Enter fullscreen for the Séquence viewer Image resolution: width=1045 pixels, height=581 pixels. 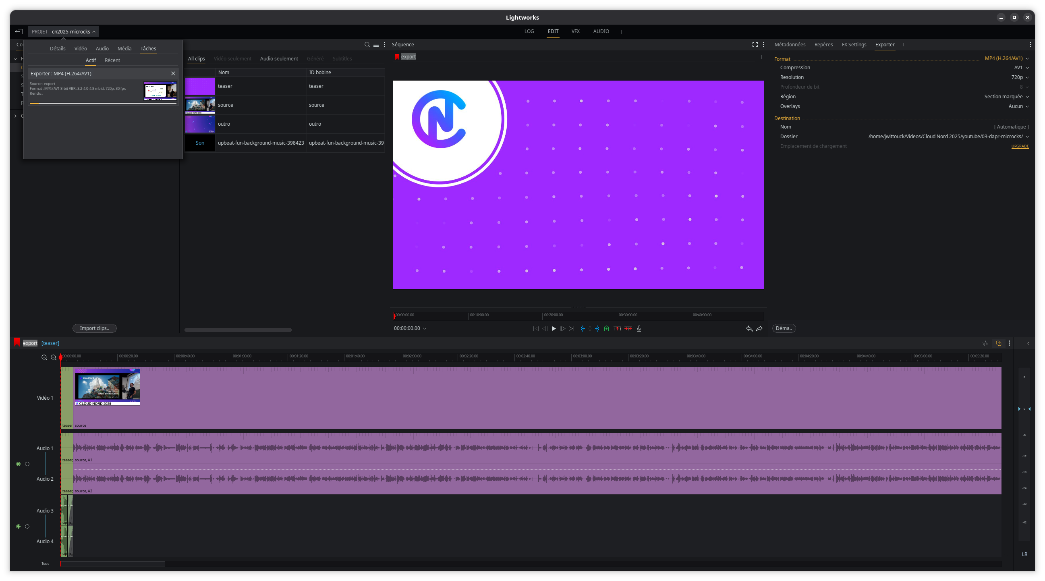tap(755, 45)
